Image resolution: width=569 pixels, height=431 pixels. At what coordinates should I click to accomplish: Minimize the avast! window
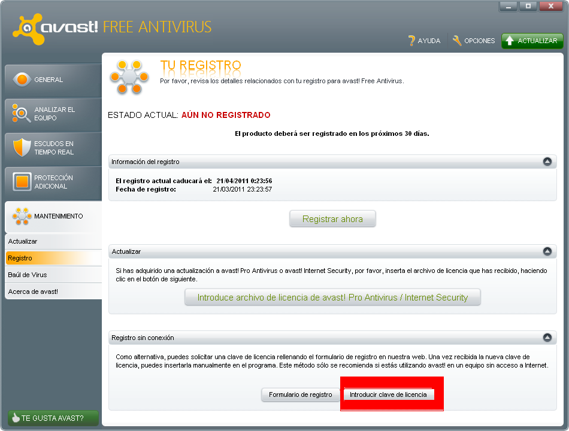[x=509, y=7]
